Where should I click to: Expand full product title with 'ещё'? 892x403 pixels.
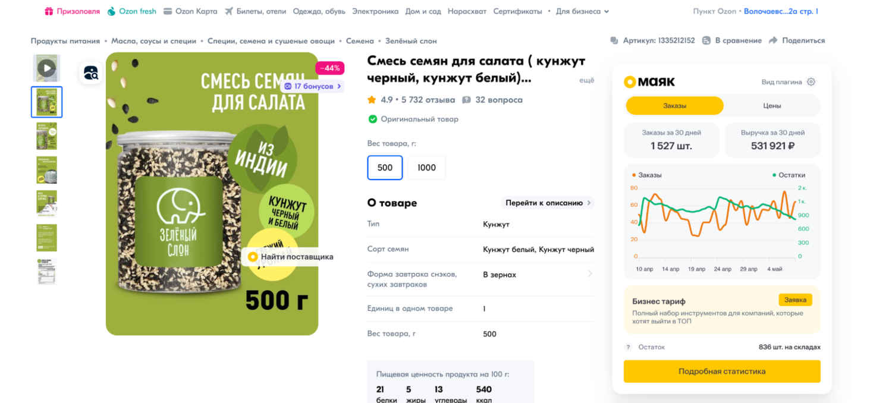click(586, 80)
